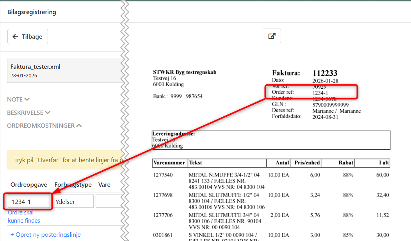This screenshot has width=411, height=241.
Task: Select the Faktura_tester.xml file card
Action: tap(62, 71)
